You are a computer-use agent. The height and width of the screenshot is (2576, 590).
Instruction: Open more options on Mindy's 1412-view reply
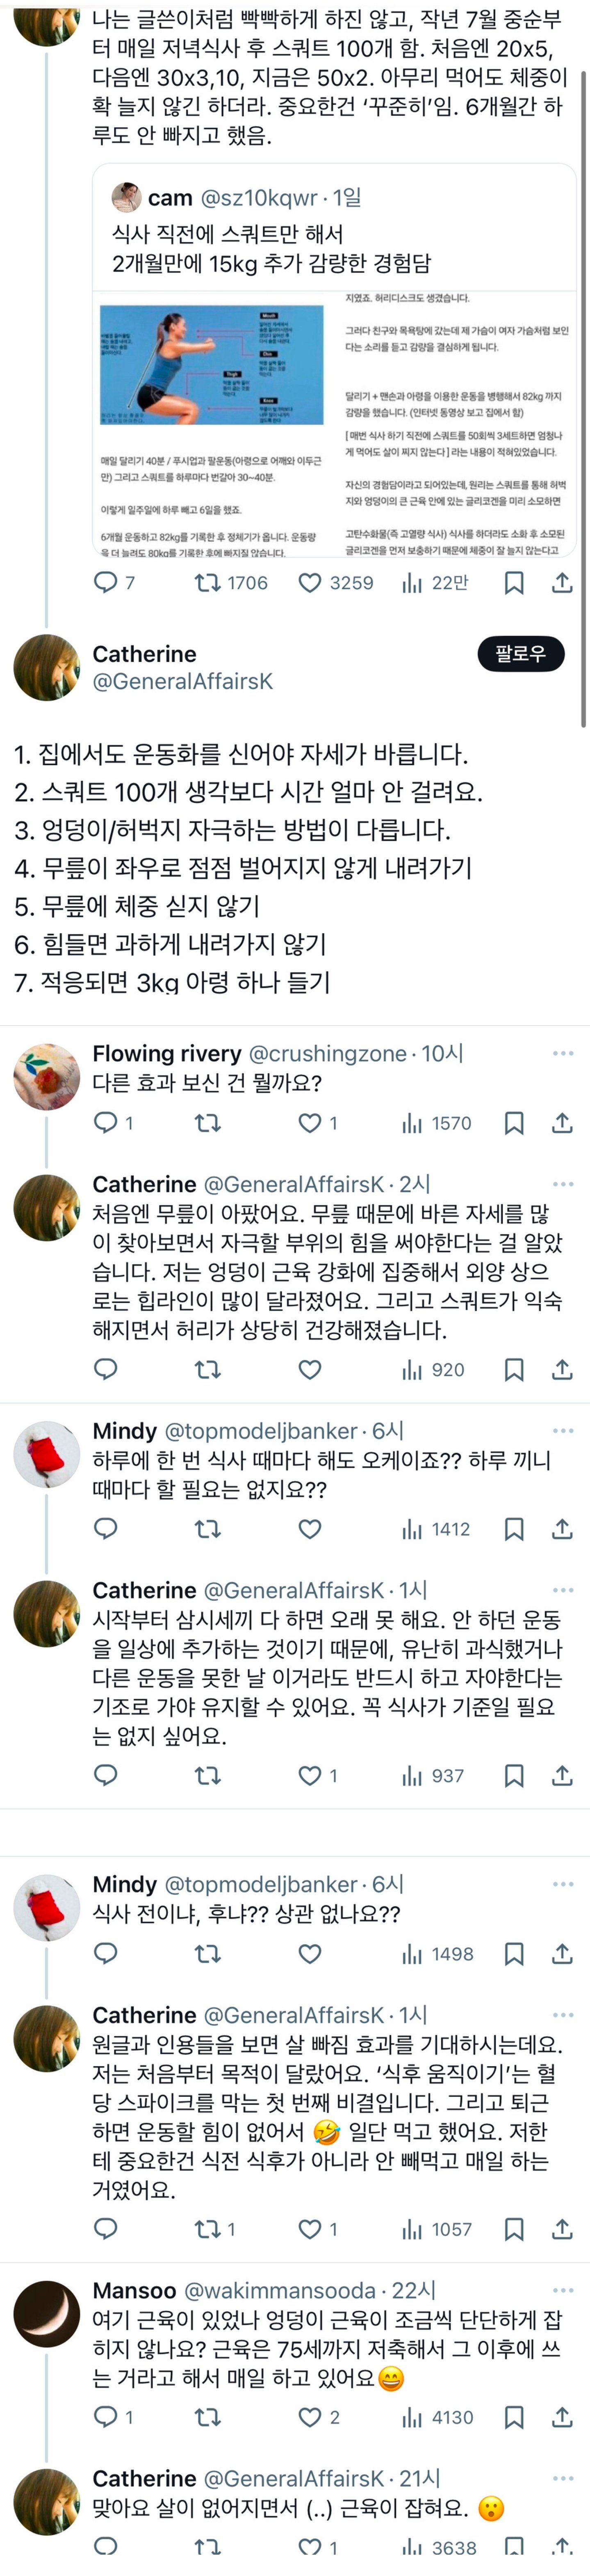(563, 1431)
